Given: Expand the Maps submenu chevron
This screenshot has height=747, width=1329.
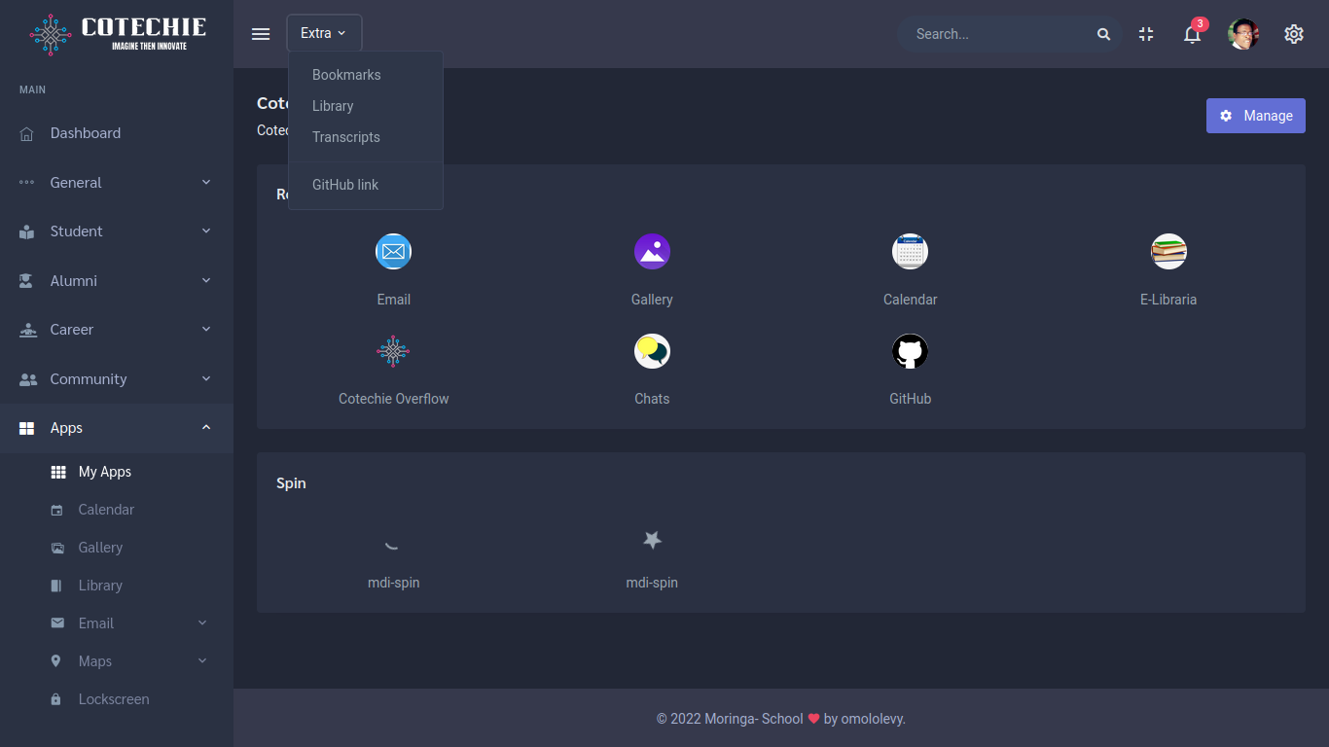Looking at the screenshot, I should [202, 660].
